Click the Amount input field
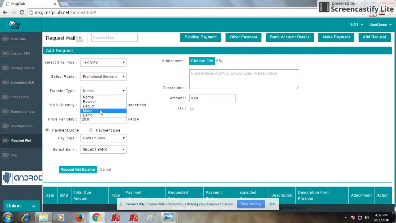The image size is (396, 223). 212,98
